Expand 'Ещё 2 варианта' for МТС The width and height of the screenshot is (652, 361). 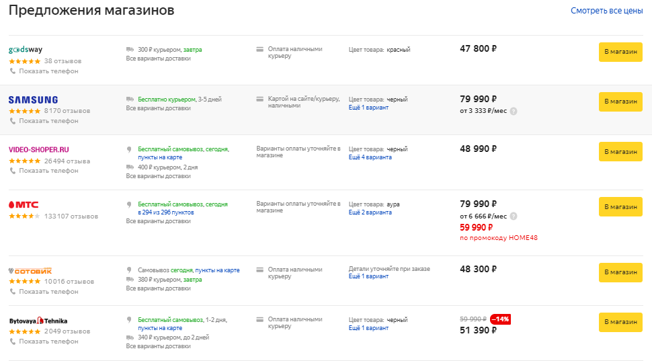point(370,212)
